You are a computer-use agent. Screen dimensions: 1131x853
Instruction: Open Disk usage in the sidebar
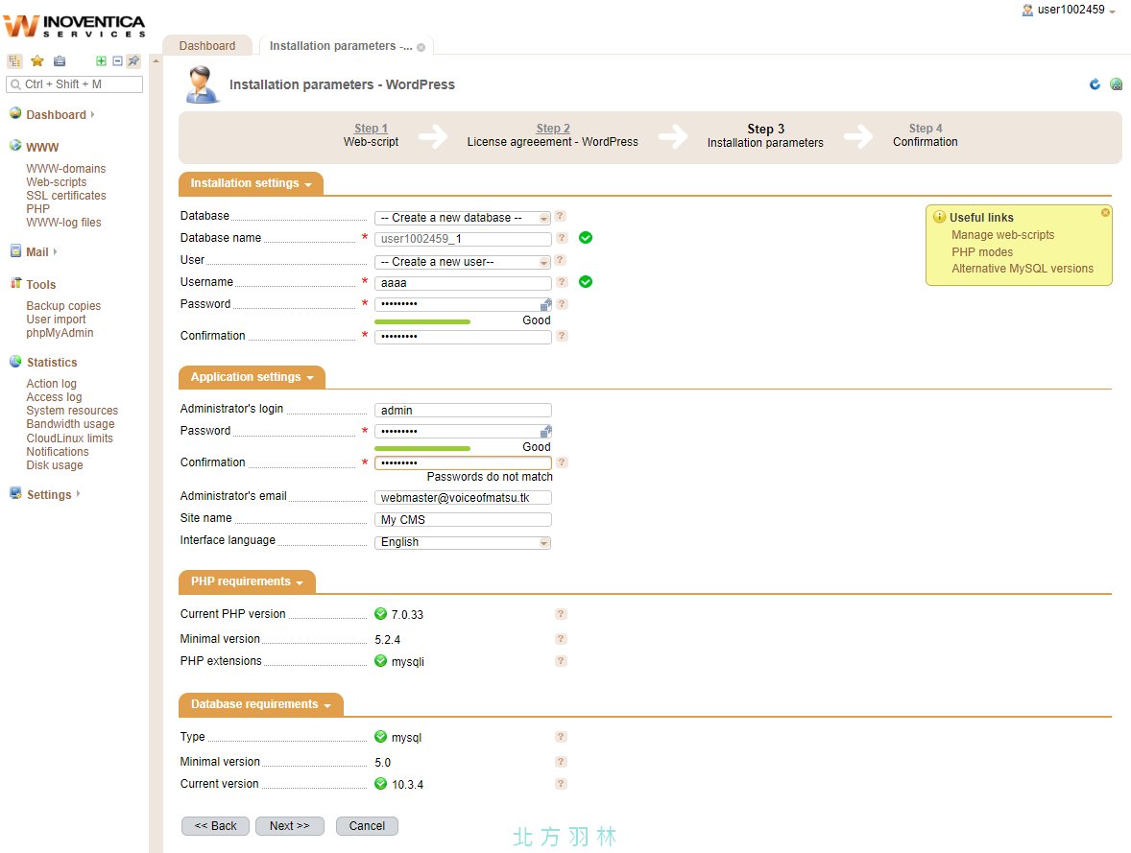(x=54, y=465)
